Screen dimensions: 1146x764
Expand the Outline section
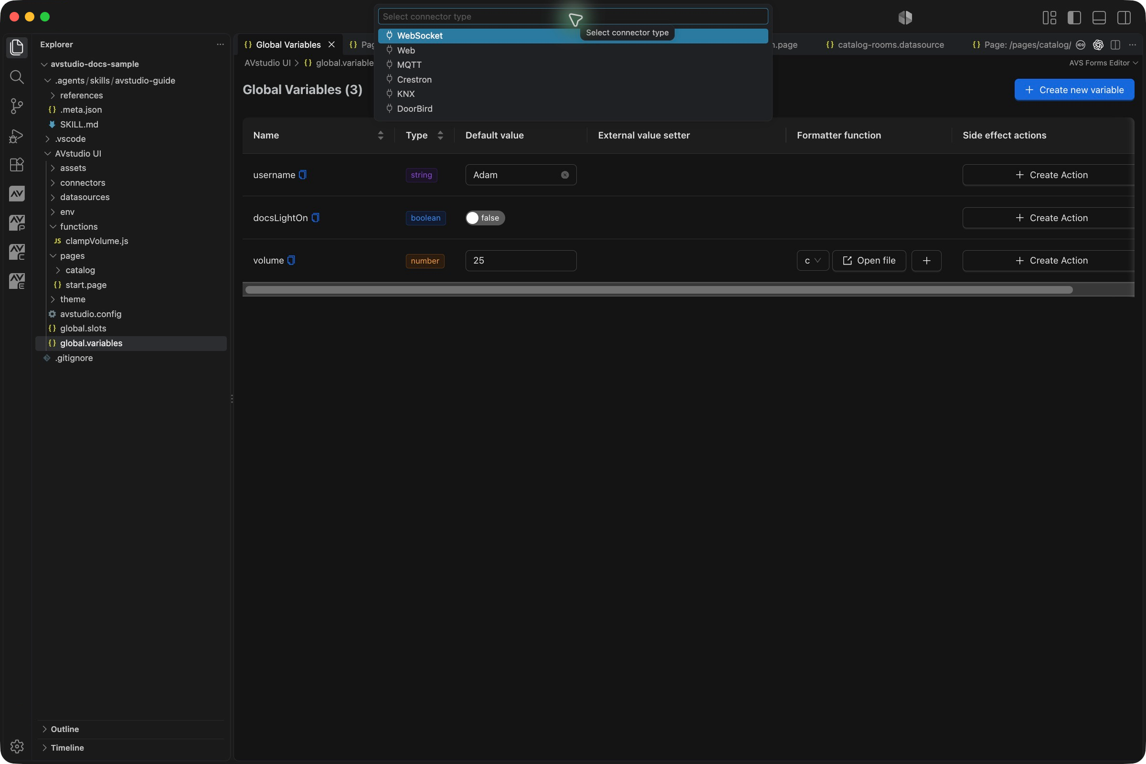pyautogui.click(x=65, y=729)
